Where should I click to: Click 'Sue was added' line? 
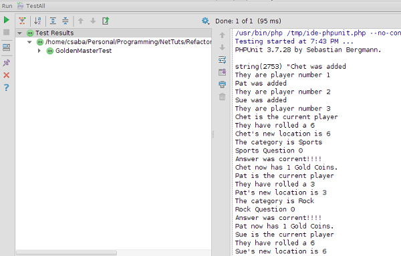(261, 100)
